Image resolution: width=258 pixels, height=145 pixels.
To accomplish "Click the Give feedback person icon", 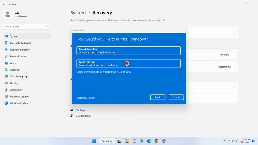I will click(x=72, y=116).
